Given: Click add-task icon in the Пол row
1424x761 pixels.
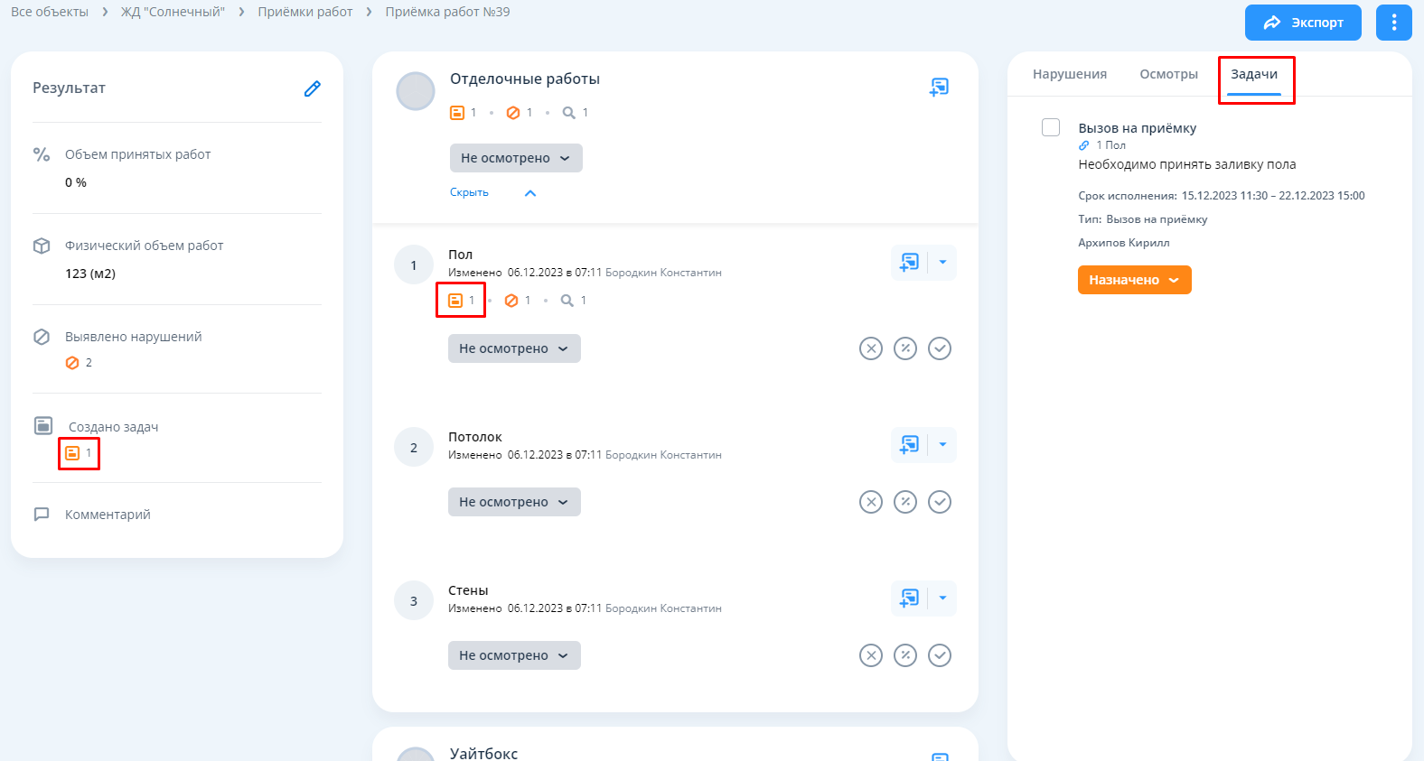Looking at the screenshot, I should [909, 263].
